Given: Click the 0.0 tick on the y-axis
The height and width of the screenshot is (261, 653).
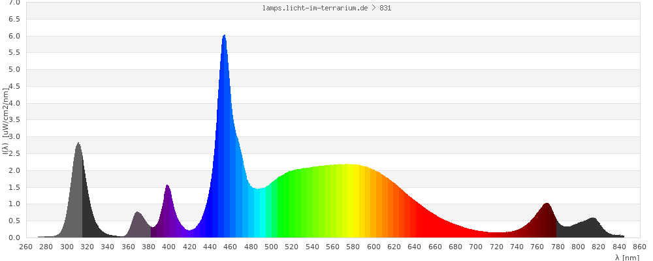Looking at the screenshot, I should (14, 238).
